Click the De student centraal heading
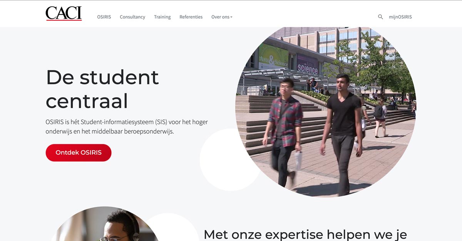The height and width of the screenshot is (241, 462). coord(102,89)
